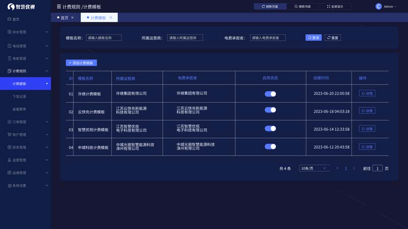
Task: Click the 首页 home icon in sidebar
Action: point(9,19)
